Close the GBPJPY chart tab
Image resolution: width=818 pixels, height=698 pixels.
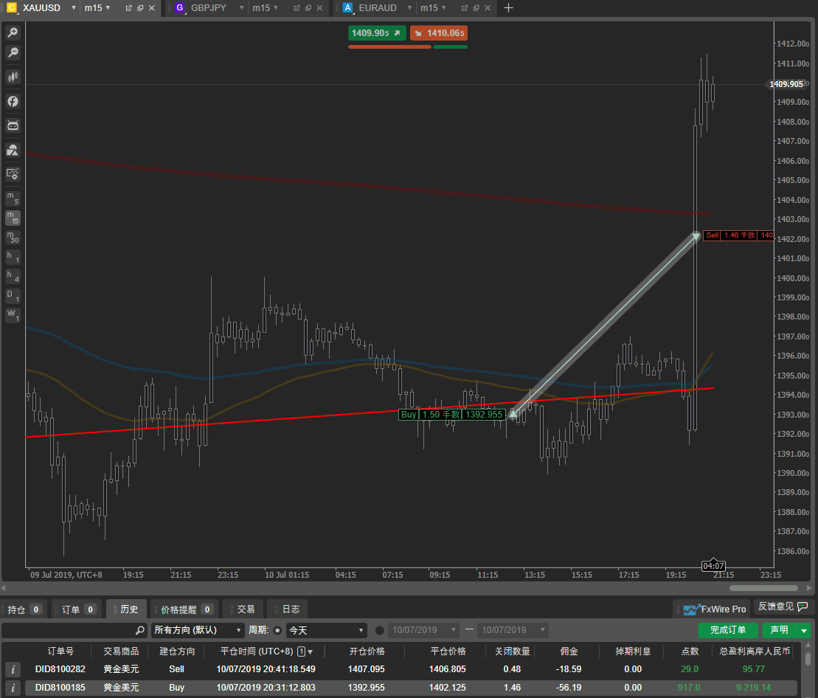coord(319,8)
